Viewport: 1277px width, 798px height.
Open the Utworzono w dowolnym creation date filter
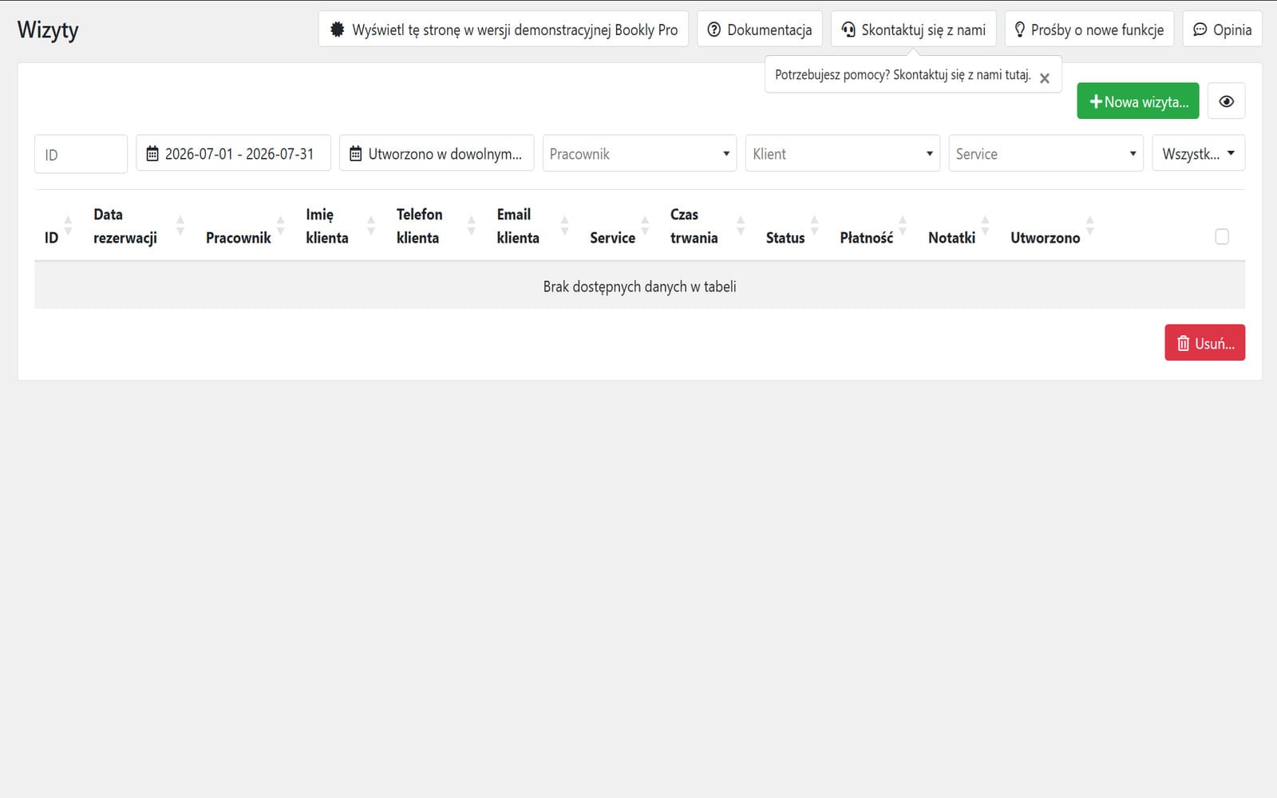(x=437, y=153)
